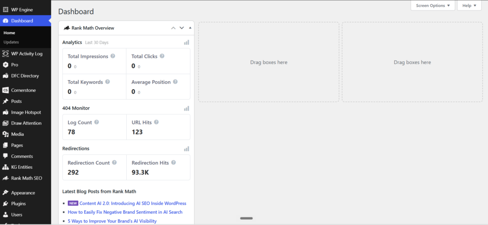This screenshot has width=488, height=225.
Task: Open the Help dropdown
Action: 469,6
